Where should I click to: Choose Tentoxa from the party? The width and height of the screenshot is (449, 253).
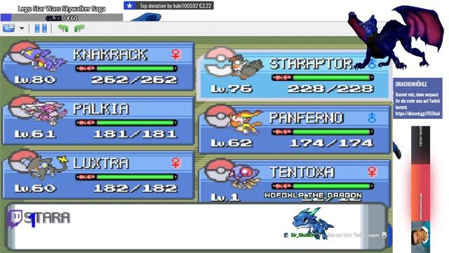click(295, 181)
